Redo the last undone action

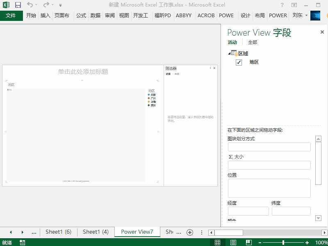pos(46,5)
